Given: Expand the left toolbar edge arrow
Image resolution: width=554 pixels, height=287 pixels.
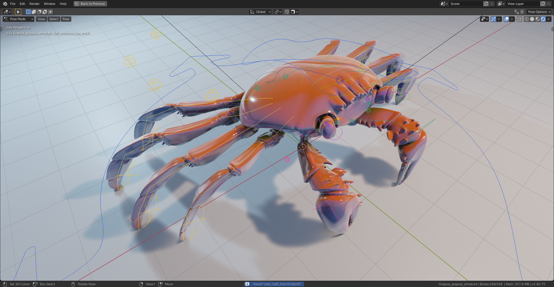Looking at the screenshot, I should click(x=1, y=29).
